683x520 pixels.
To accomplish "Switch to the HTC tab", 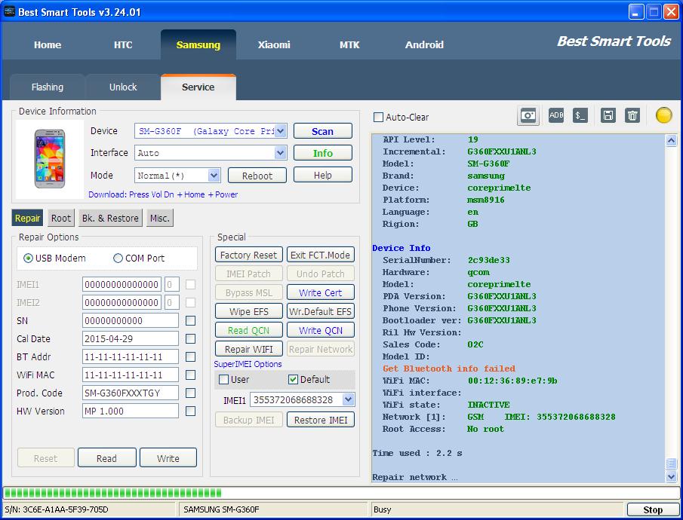I will 123,44.
